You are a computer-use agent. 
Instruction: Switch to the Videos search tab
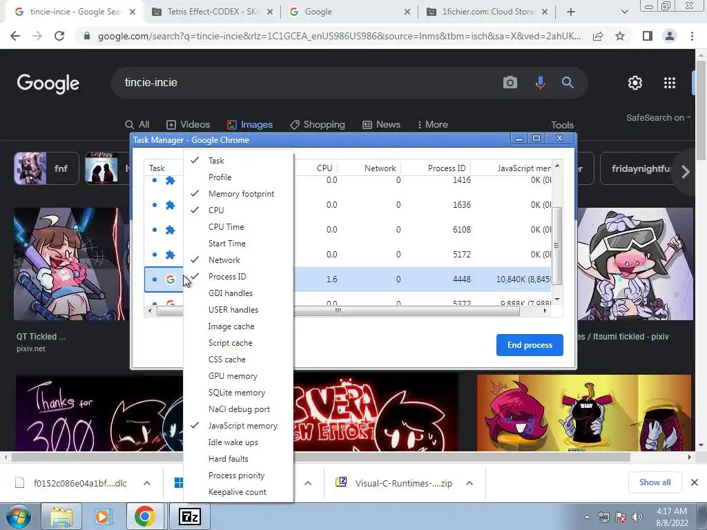click(x=188, y=124)
